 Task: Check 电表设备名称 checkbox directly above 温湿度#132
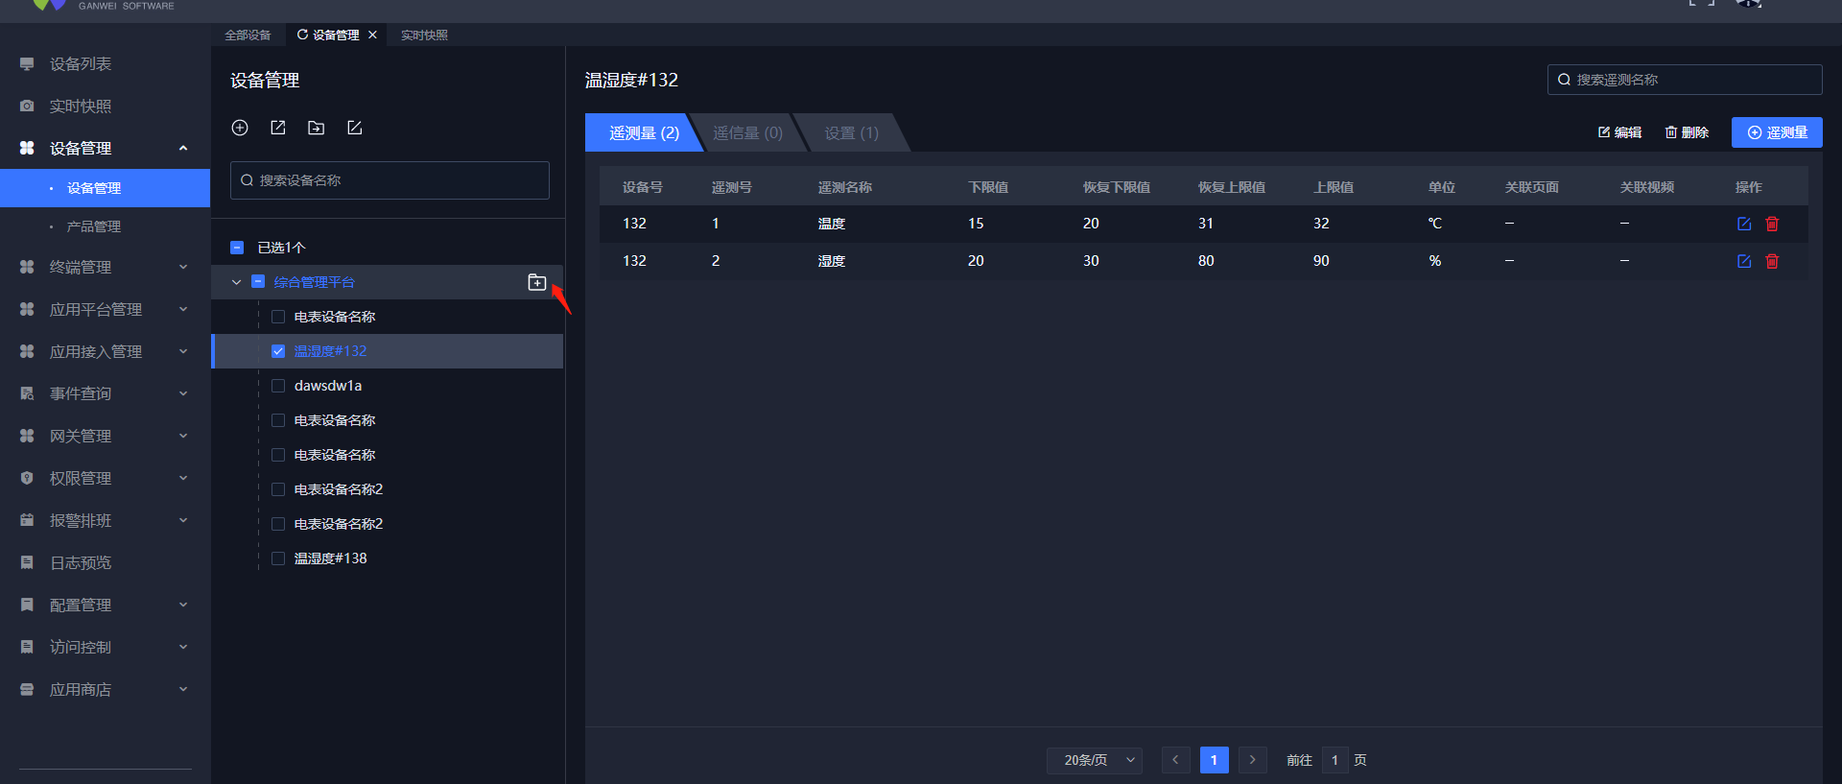(278, 317)
